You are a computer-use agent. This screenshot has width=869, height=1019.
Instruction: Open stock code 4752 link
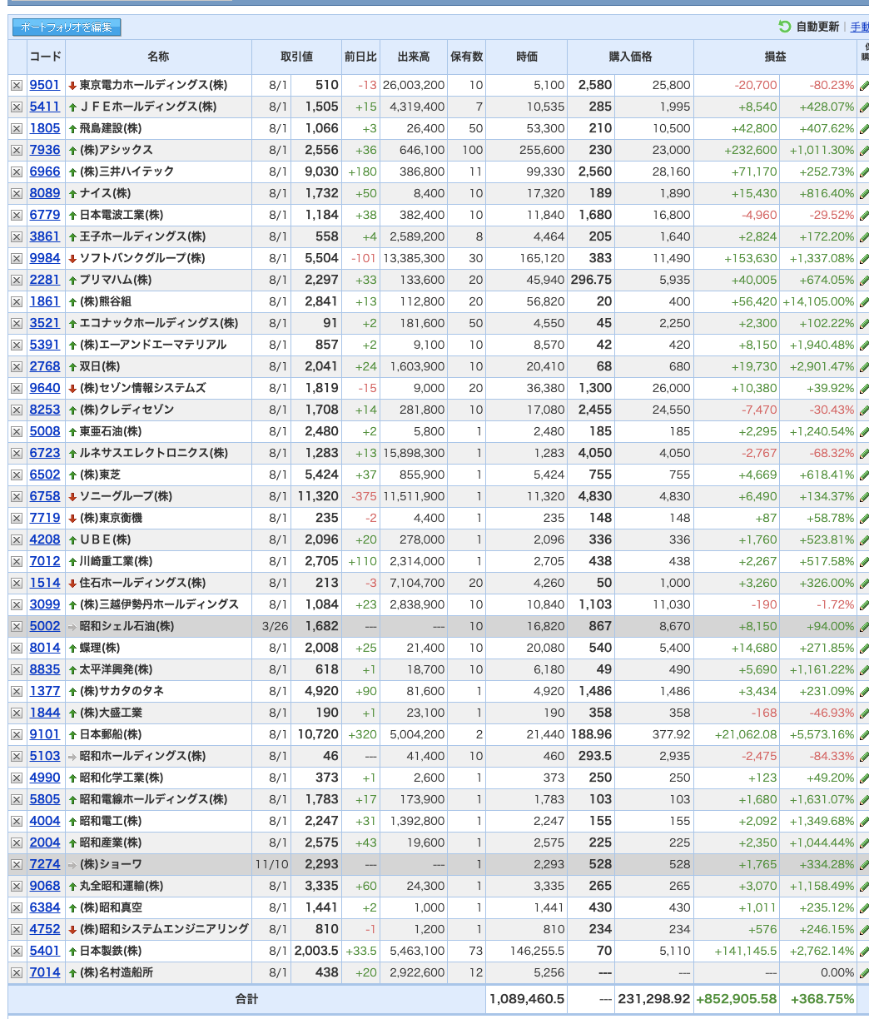pos(45,929)
